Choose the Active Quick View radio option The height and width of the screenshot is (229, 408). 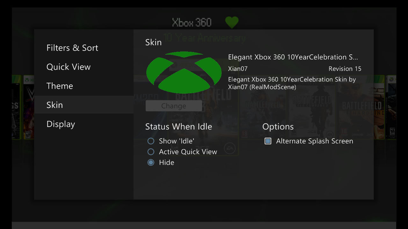[182, 152]
